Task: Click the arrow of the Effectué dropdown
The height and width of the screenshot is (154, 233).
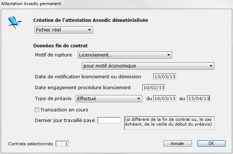Action: (x=139, y=99)
